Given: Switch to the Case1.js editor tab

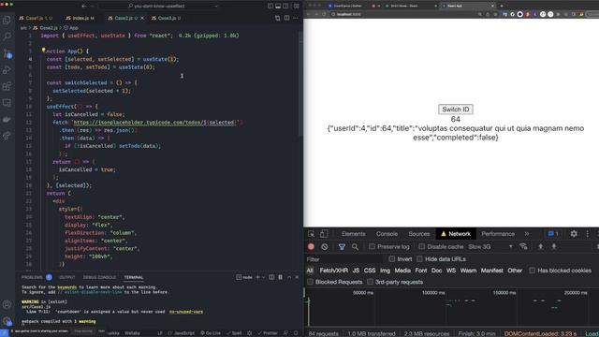Looking at the screenshot, I should coord(36,18).
